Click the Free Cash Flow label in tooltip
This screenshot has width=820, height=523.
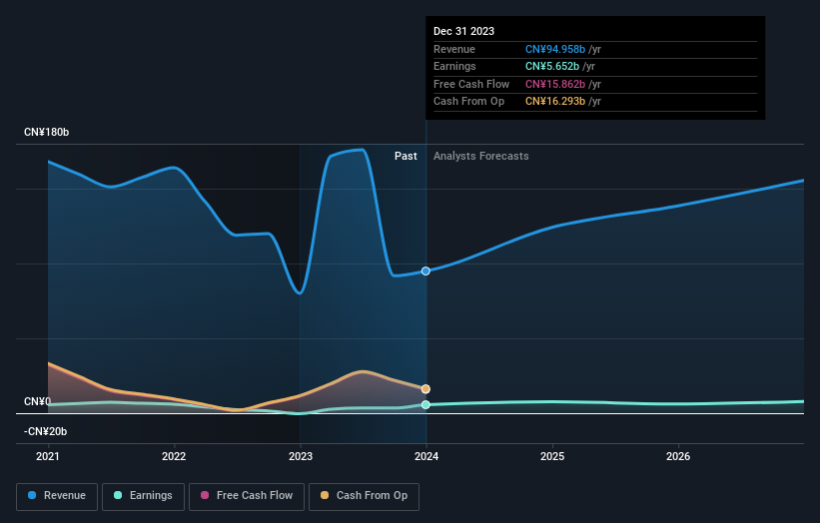tap(471, 84)
